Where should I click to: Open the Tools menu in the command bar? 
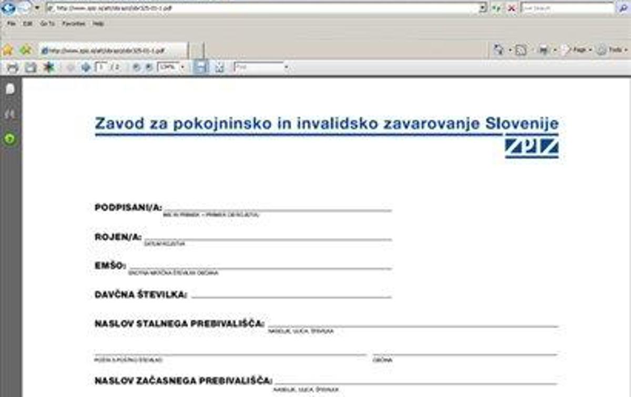tap(612, 50)
